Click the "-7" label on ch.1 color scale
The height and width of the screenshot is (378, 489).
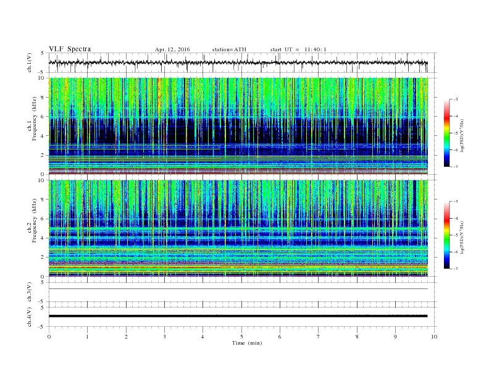point(455,167)
